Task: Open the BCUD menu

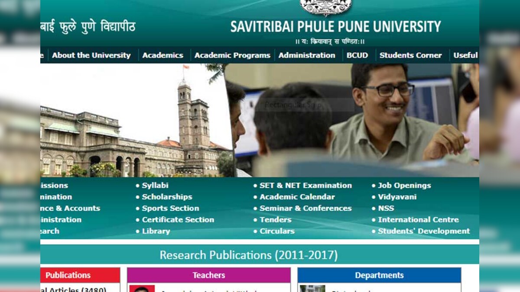Action: pos(357,55)
